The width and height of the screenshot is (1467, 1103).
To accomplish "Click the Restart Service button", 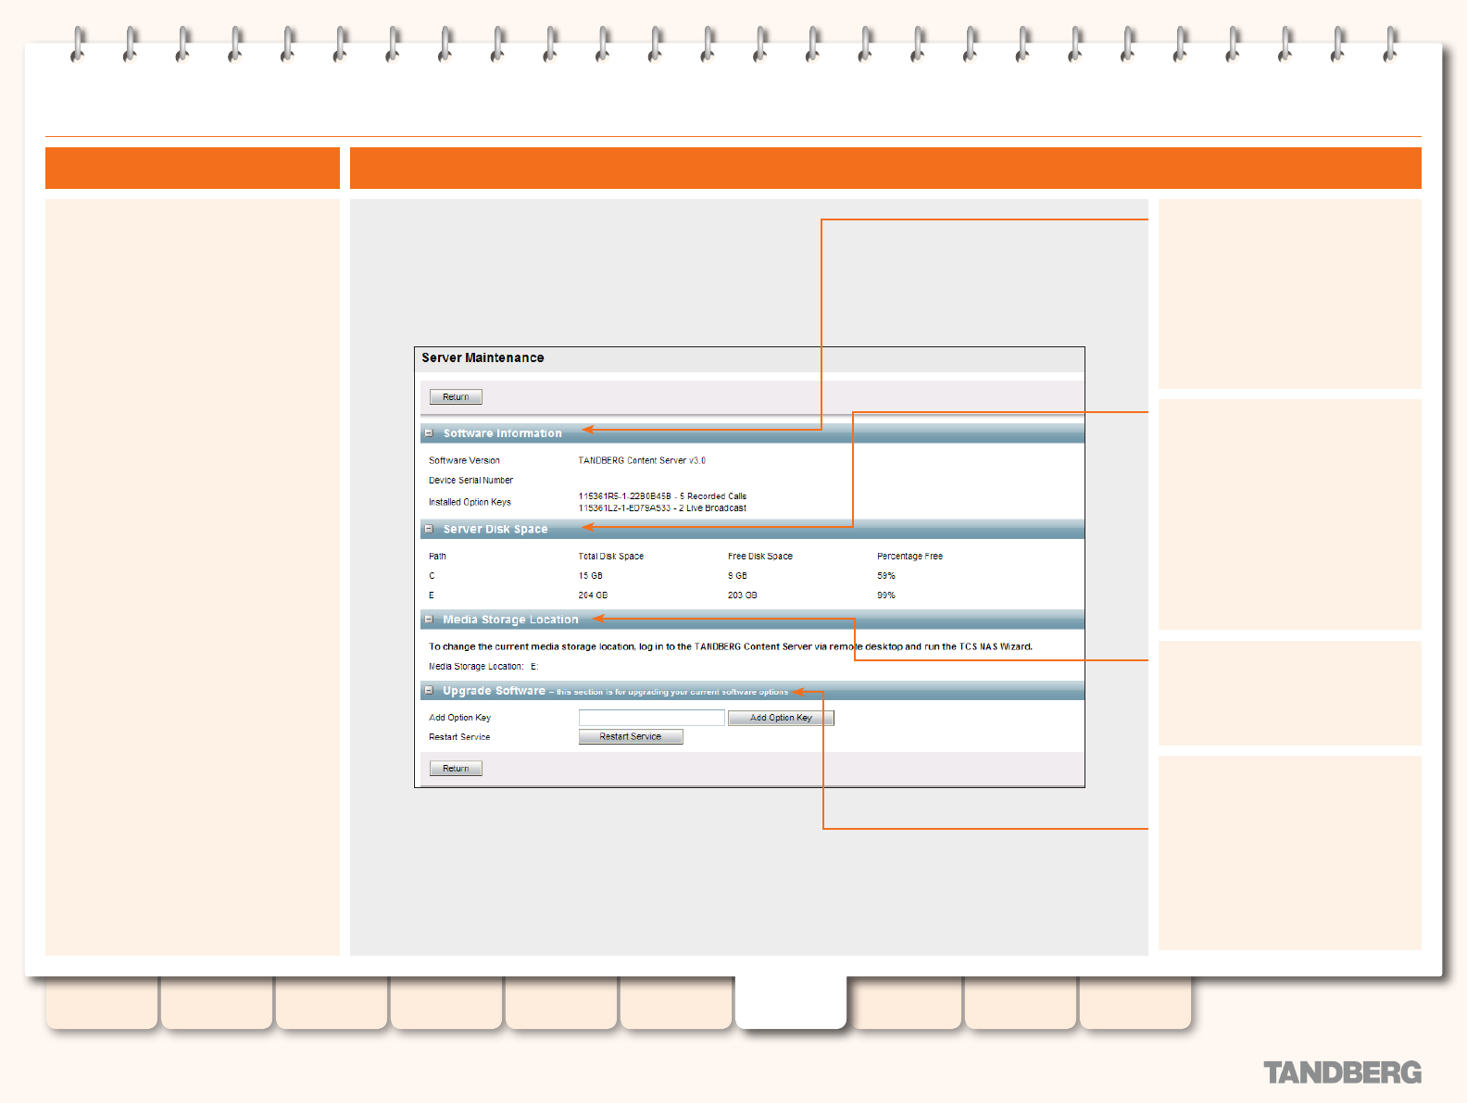I will 631,737.
